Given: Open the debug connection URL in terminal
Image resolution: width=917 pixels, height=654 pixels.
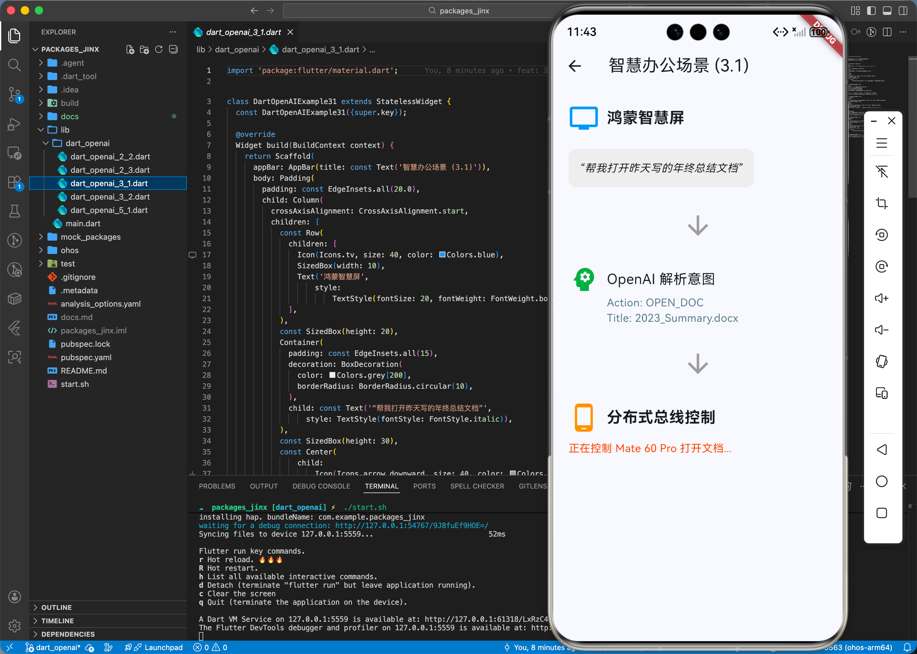Looking at the screenshot, I should tap(412, 526).
